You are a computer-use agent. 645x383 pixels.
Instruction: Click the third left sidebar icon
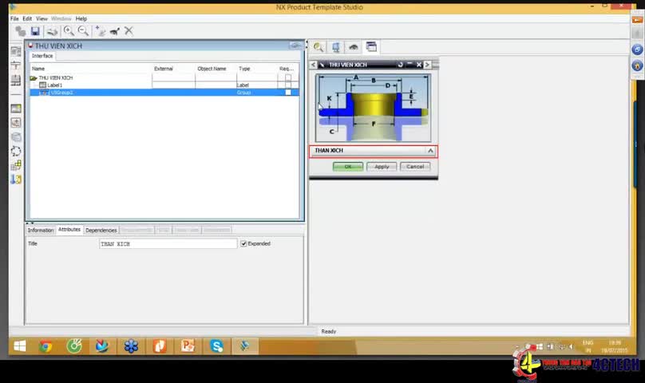point(16,81)
